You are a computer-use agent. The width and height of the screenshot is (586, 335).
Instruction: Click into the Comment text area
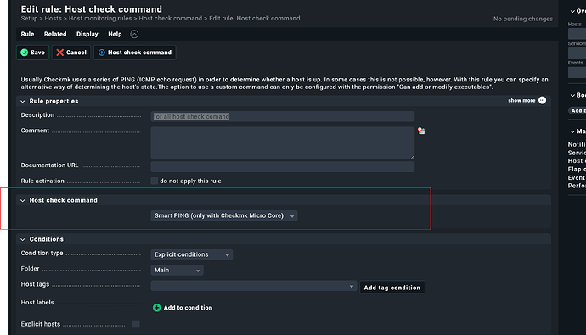pos(283,142)
